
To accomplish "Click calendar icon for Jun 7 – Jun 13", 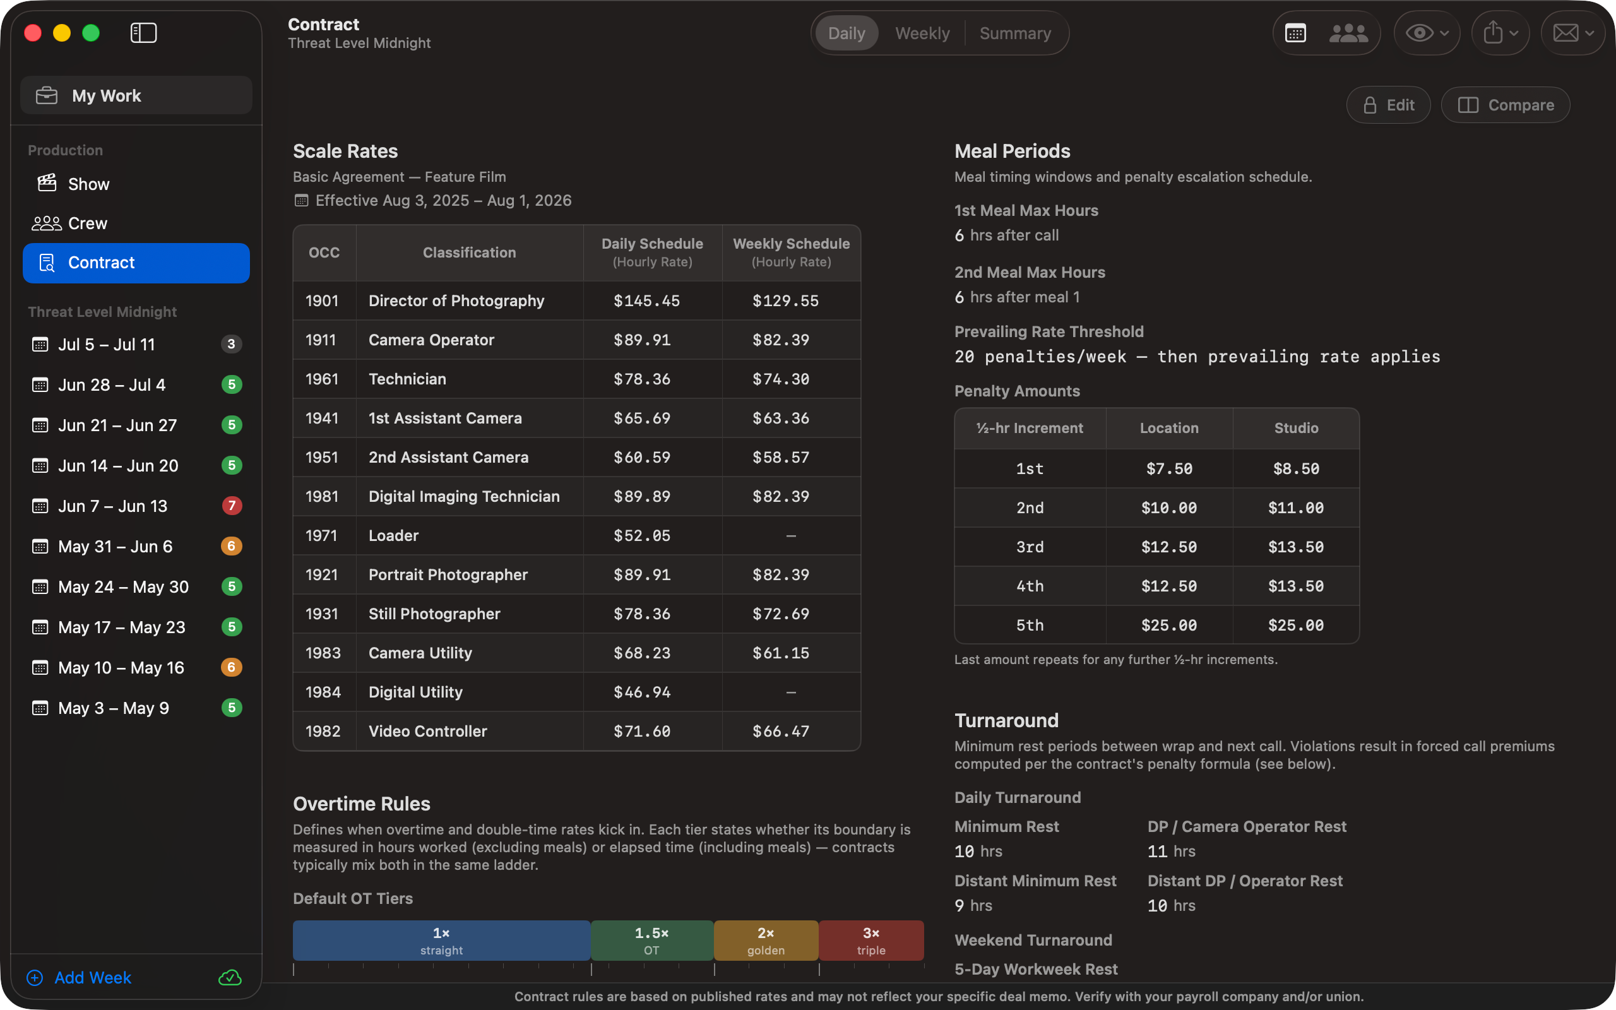I will 40,506.
